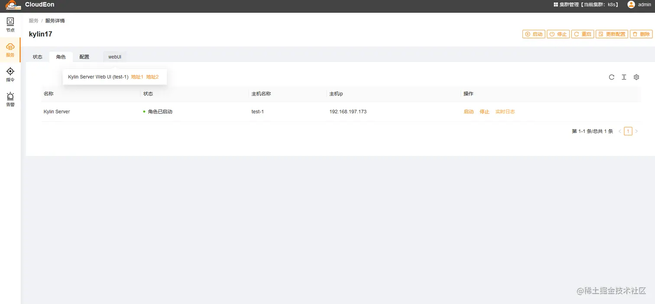This screenshot has width=655, height=304.
Task: Open 实时日志 for Kylin Server
Action: tap(505, 112)
